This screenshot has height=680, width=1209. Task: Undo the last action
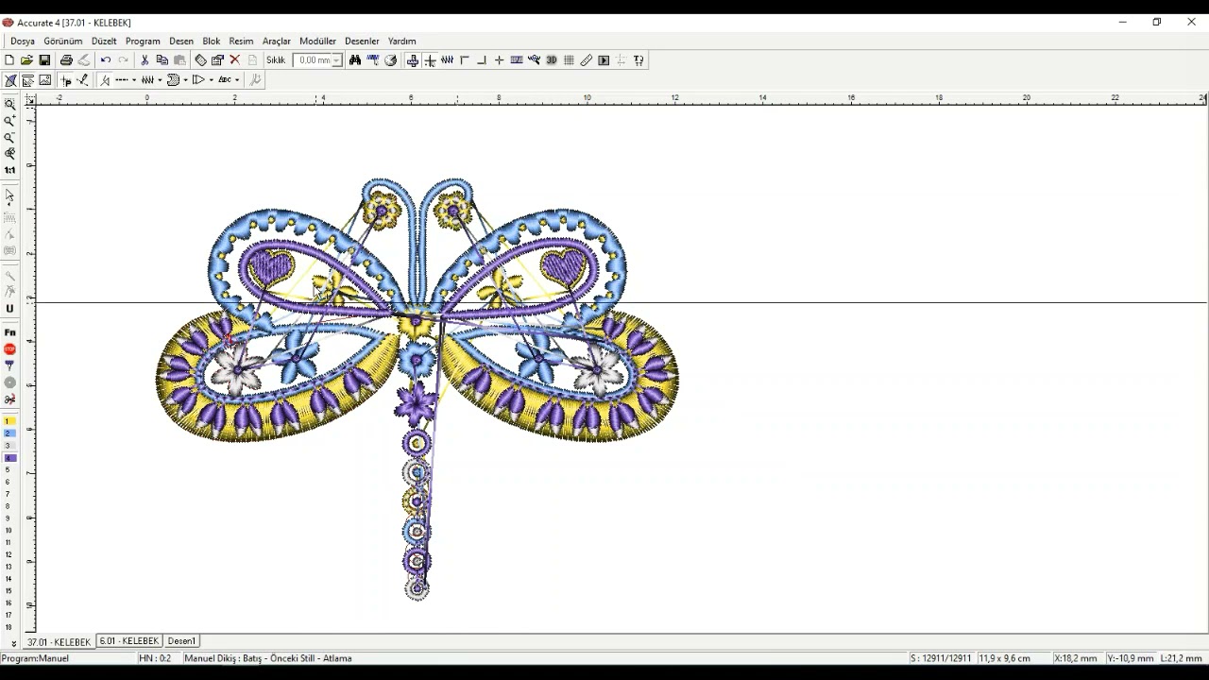tap(106, 60)
